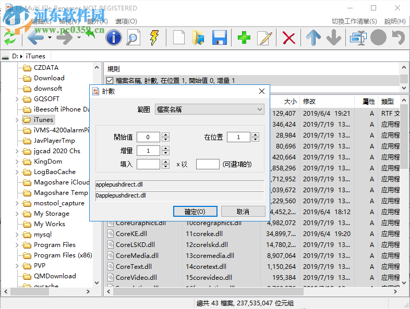Click the CoreKE.dll file icon
410x309 pixels.
(111, 234)
